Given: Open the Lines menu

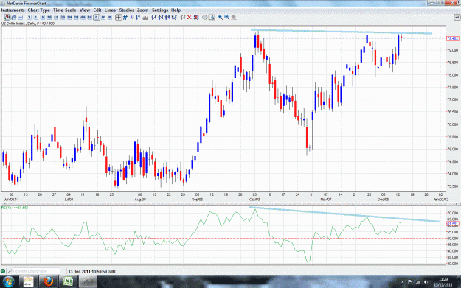Looking at the screenshot, I should (110, 10).
